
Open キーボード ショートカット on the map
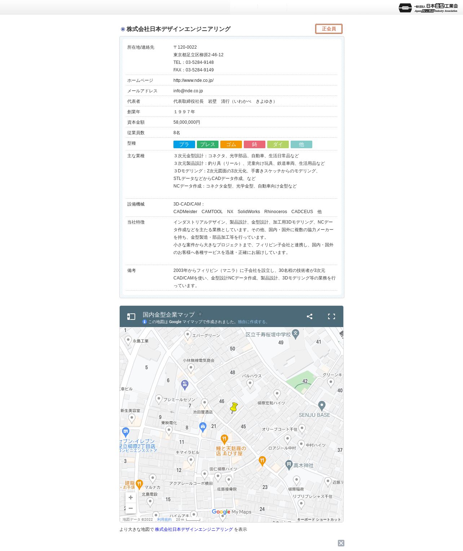point(319,520)
